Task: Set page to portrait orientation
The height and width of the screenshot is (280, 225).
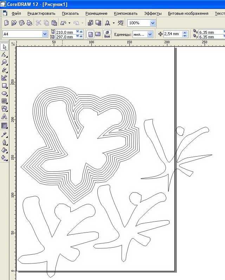Action: [90, 34]
